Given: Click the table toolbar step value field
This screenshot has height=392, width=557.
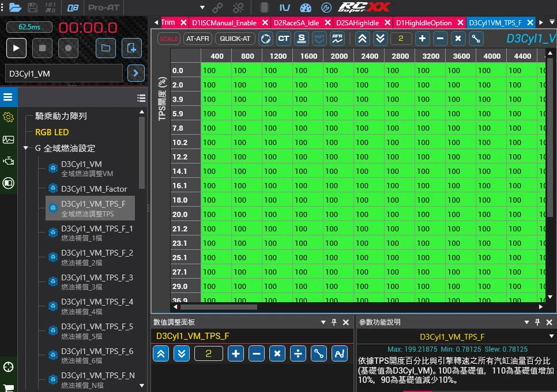Looking at the screenshot, I should [401, 39].
